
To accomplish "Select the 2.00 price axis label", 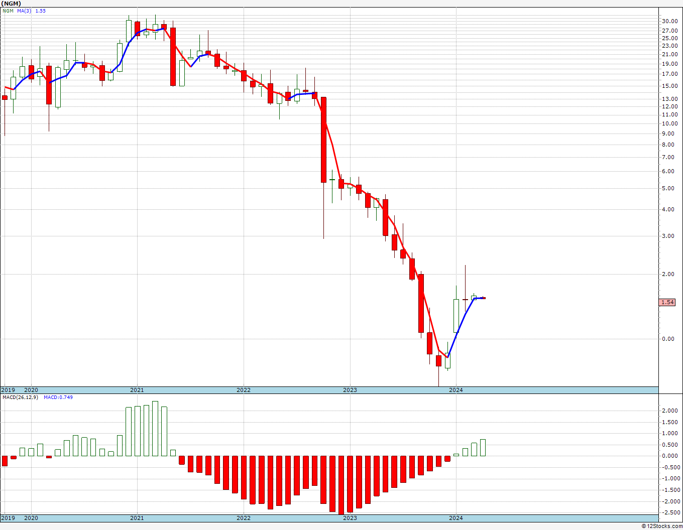I will point(668,274).
